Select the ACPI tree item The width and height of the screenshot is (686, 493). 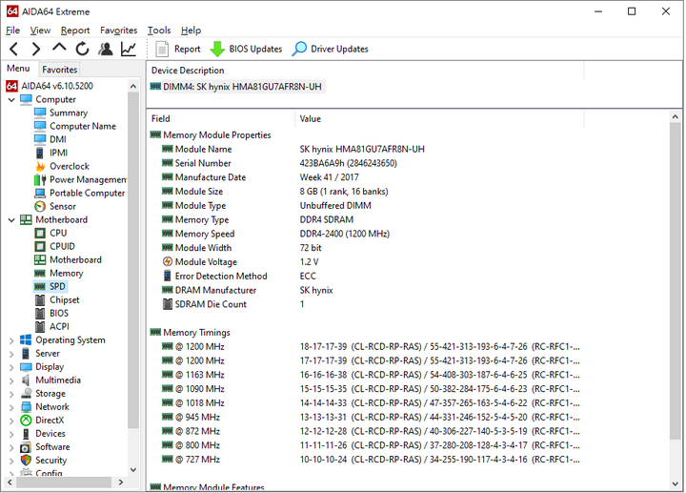click(59, 327)
